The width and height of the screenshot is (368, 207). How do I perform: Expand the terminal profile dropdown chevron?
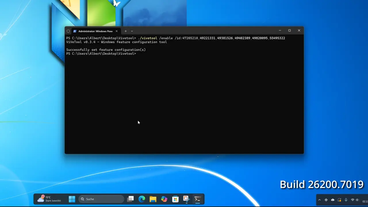coord(132,31)
